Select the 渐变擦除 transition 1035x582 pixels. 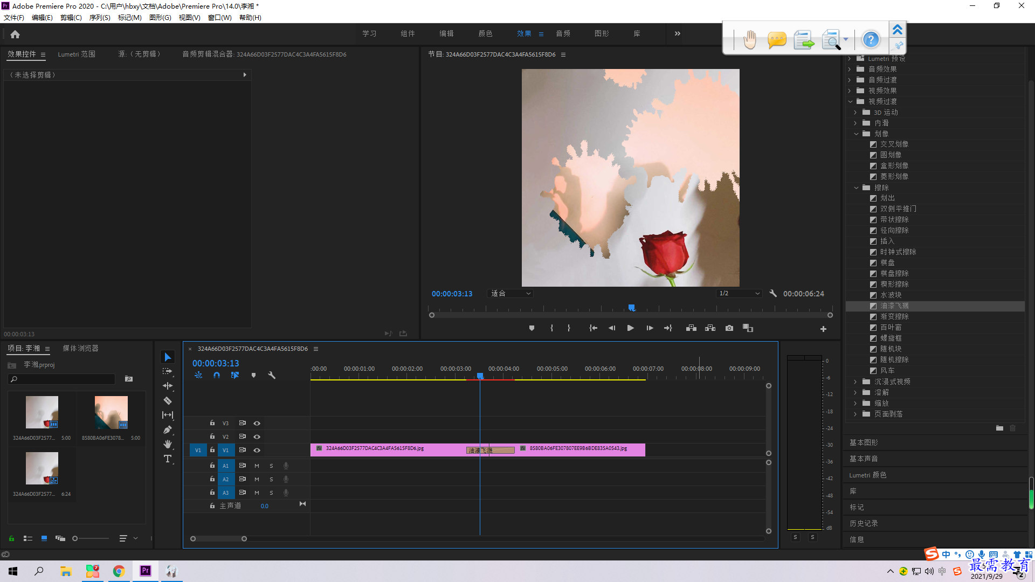[x=895, y=316]
